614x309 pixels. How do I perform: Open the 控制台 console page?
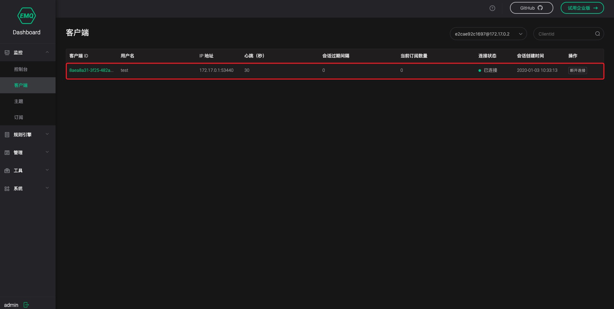[21, 69]
